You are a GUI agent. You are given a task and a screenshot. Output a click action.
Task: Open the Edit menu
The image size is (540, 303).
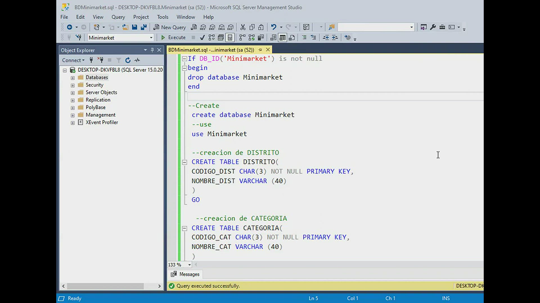(80, 17)
